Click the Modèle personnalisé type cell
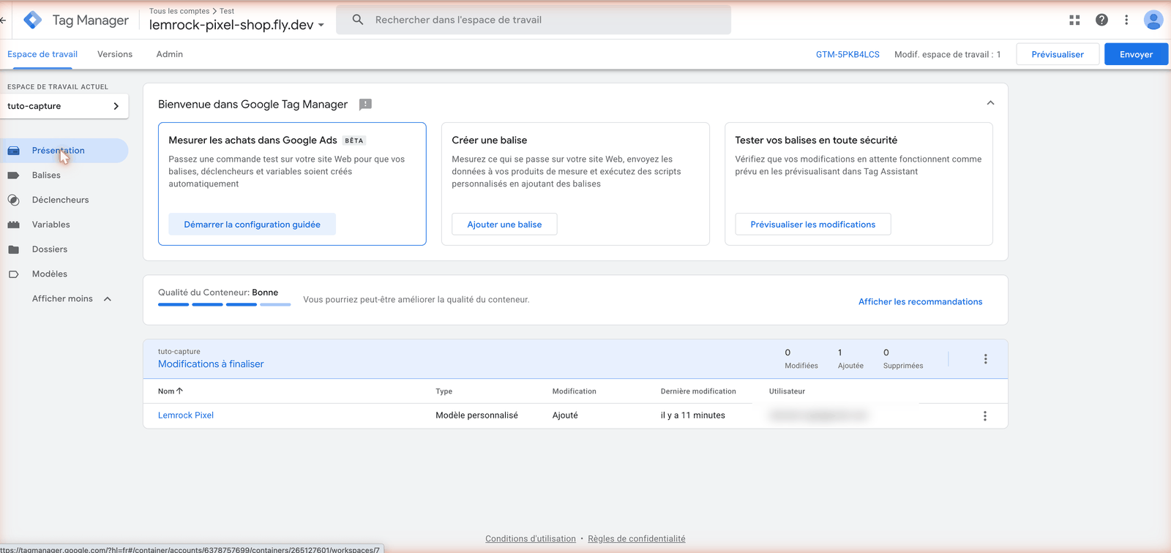Viewport: 1171px width, 553px height. (476, 415)
